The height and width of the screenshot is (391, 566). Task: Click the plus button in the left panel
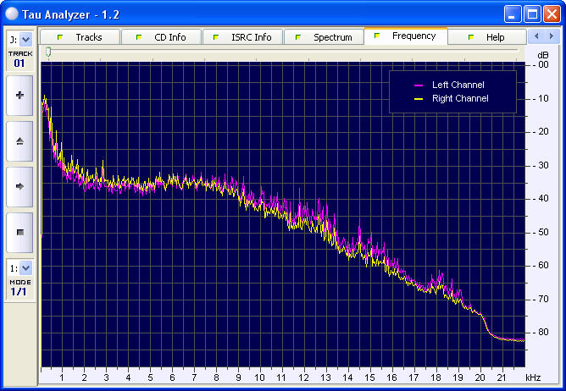[x=19, y=96]
